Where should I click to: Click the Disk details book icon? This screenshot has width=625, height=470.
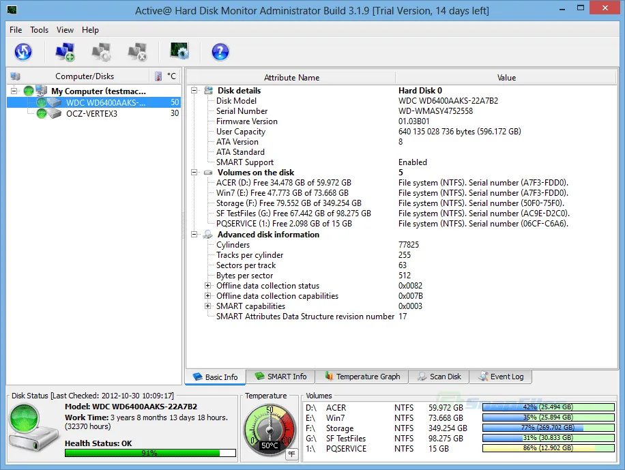pos(209,91)
